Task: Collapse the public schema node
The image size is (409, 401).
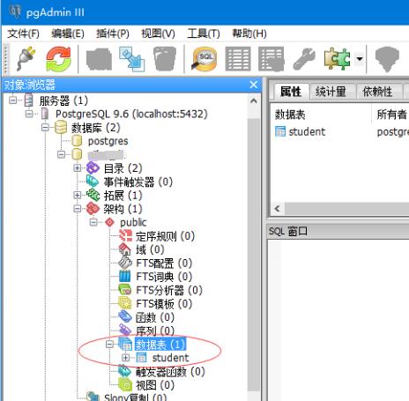Action: 93,222
